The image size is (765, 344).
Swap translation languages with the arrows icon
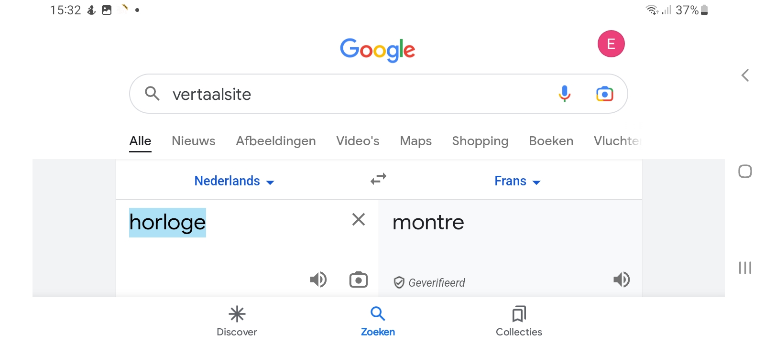(378, 179)
